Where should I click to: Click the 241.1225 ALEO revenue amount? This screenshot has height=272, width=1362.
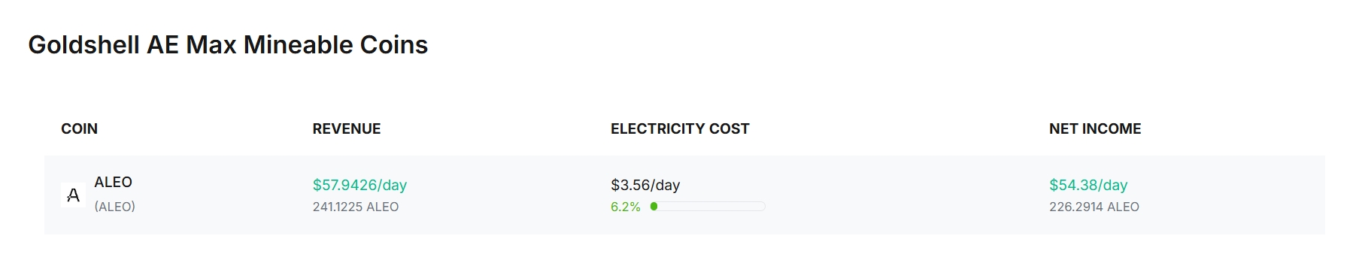point(356,207)
